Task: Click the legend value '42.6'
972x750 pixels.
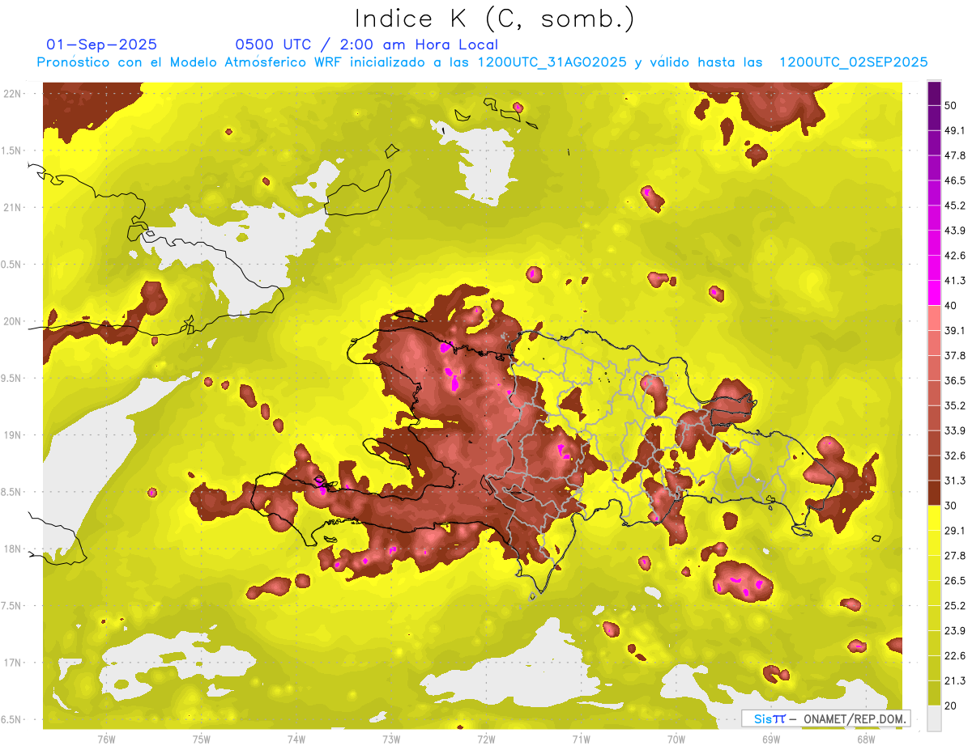Action: [955, 256]
